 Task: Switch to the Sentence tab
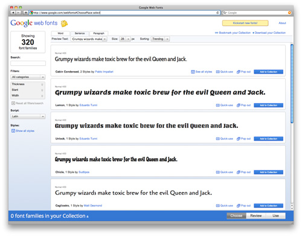(x=80, y=33)
